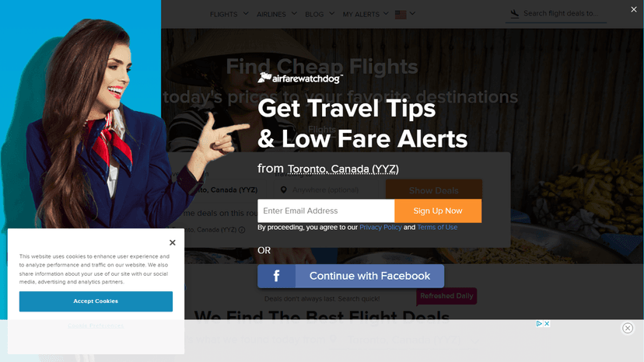
Task: Click the location pin icon in destination field
Action: (x=283, y=190)
